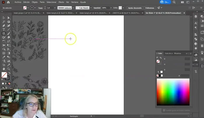The width and height of the screenshot is (204, 118).
Task: Swap fill and stroke in toolbar
Action: click(9, 73)
